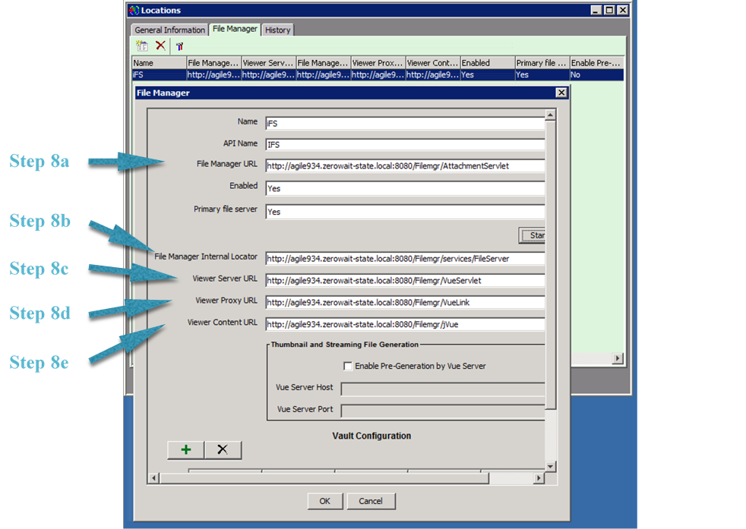746x529 pixels.
Task: Remove vault configuration using the X icon
Action: tap(223, 449)
